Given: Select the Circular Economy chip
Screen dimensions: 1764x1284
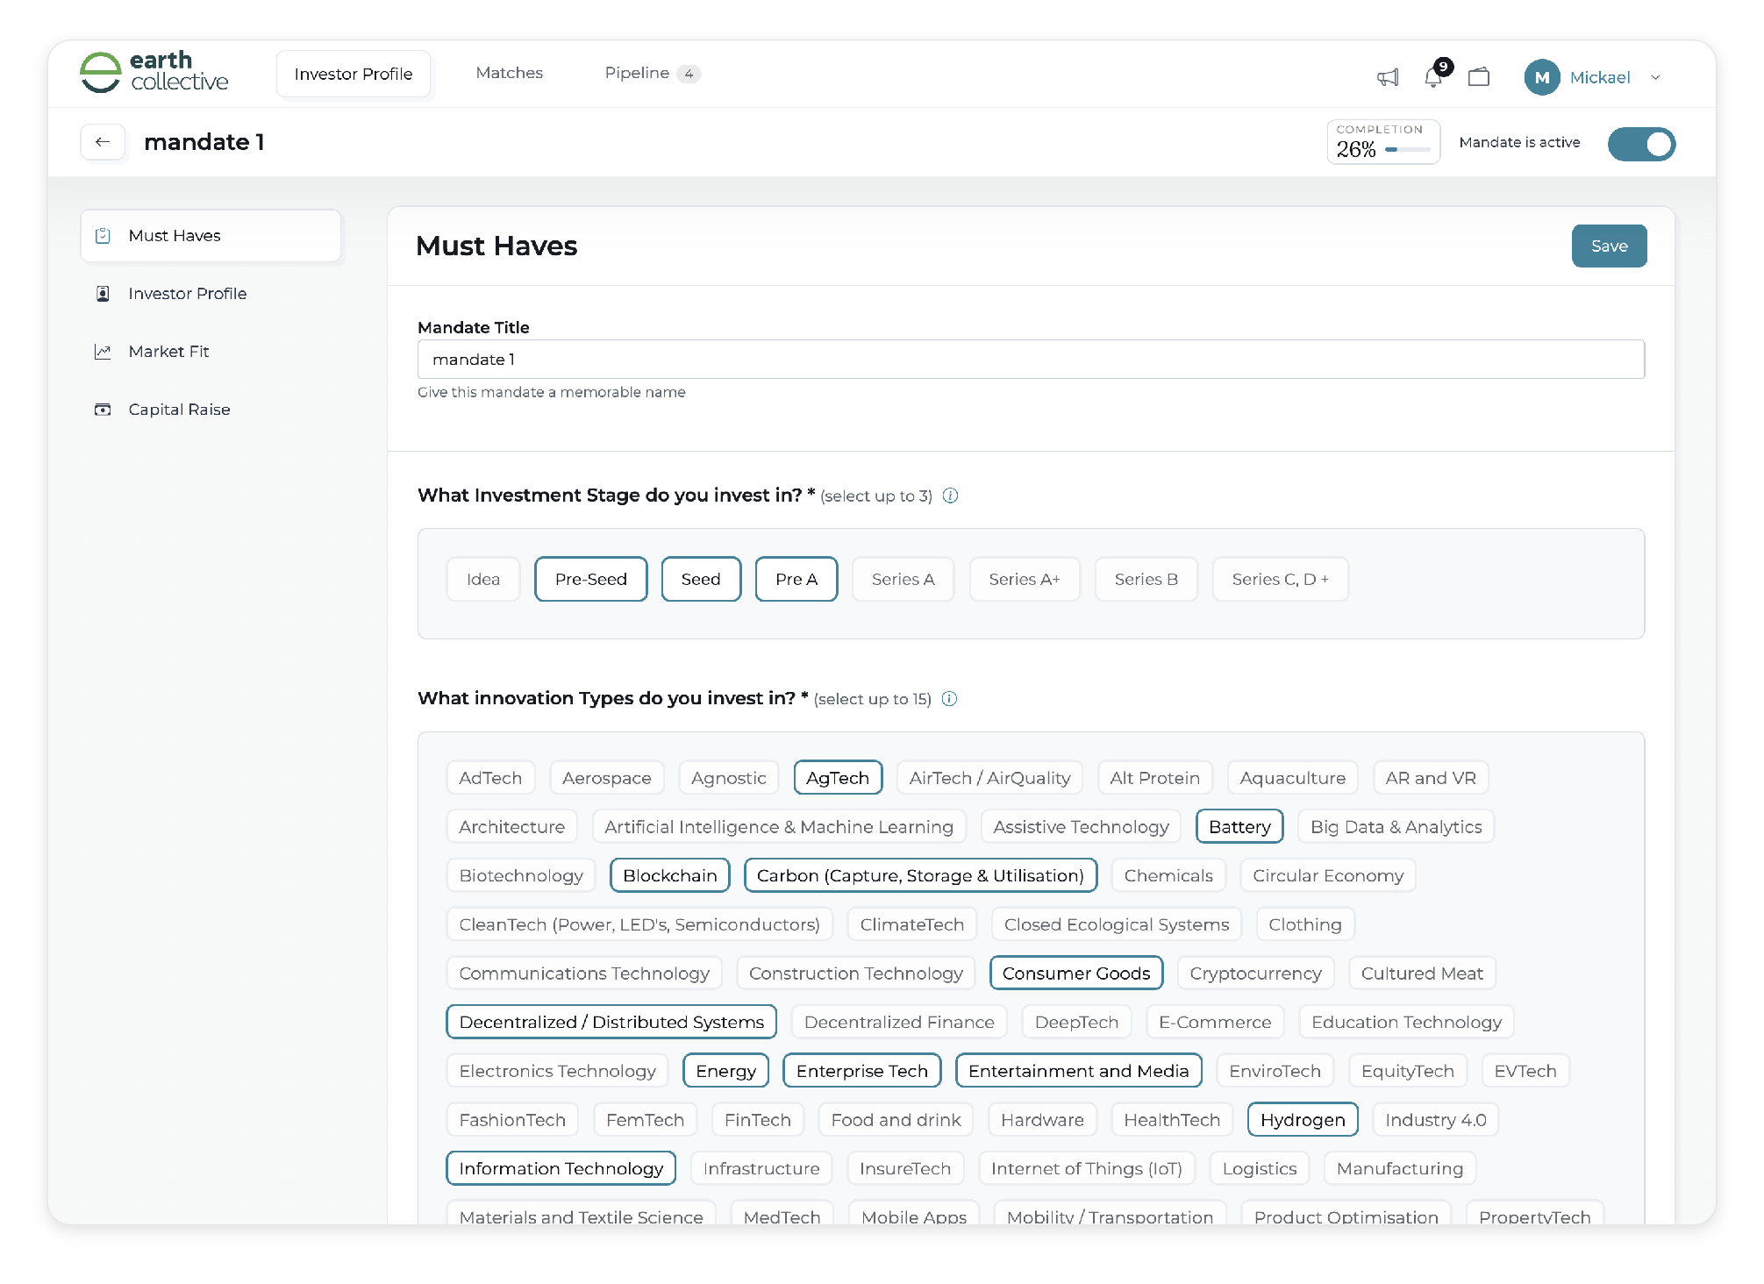Looking at the screenshot, I should coord(1328,875).
